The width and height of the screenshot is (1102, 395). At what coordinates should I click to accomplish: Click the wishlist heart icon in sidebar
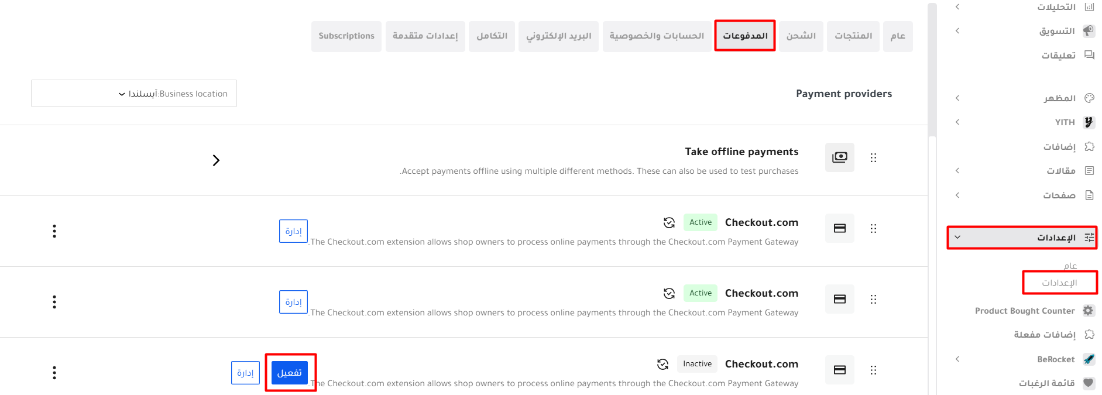[x=1089, y=383]
